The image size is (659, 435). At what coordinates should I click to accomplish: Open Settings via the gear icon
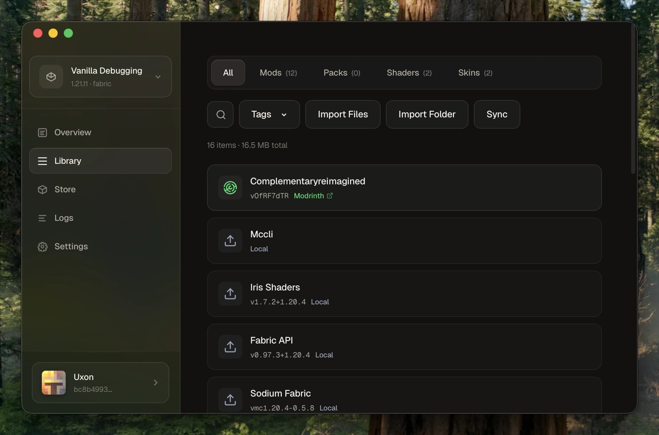[x=42, y=246]
